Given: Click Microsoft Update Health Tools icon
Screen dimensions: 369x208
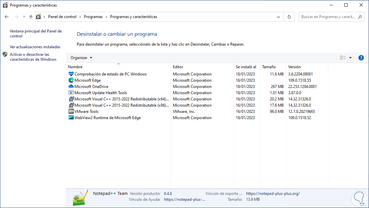Looking at the screenshot, I should [71, 93].
